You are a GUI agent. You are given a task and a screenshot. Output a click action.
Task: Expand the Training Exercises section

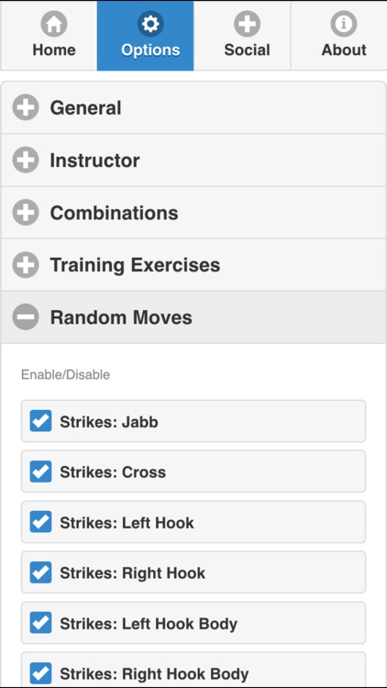(x=193, y=264)
